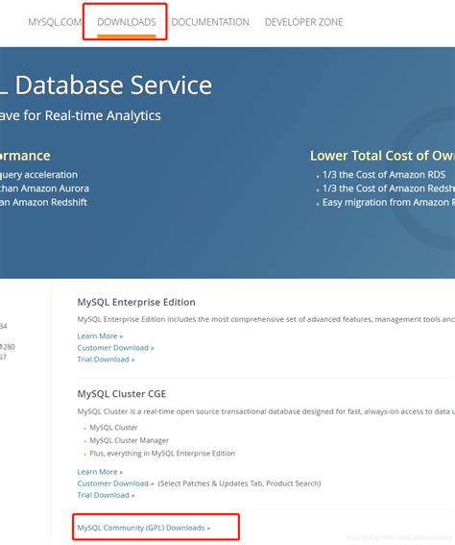Click the Database Service banner heading
This screenshot has height=545, width=455.
(106, 86)
